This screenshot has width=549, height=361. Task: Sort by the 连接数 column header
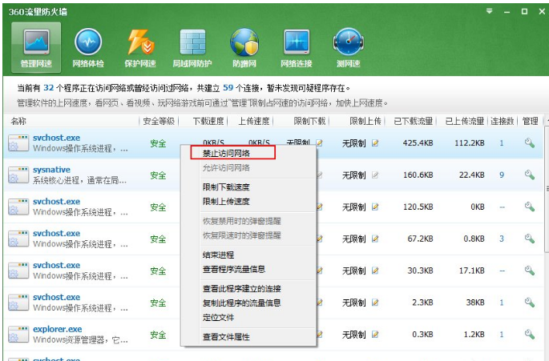pos(502,122)
